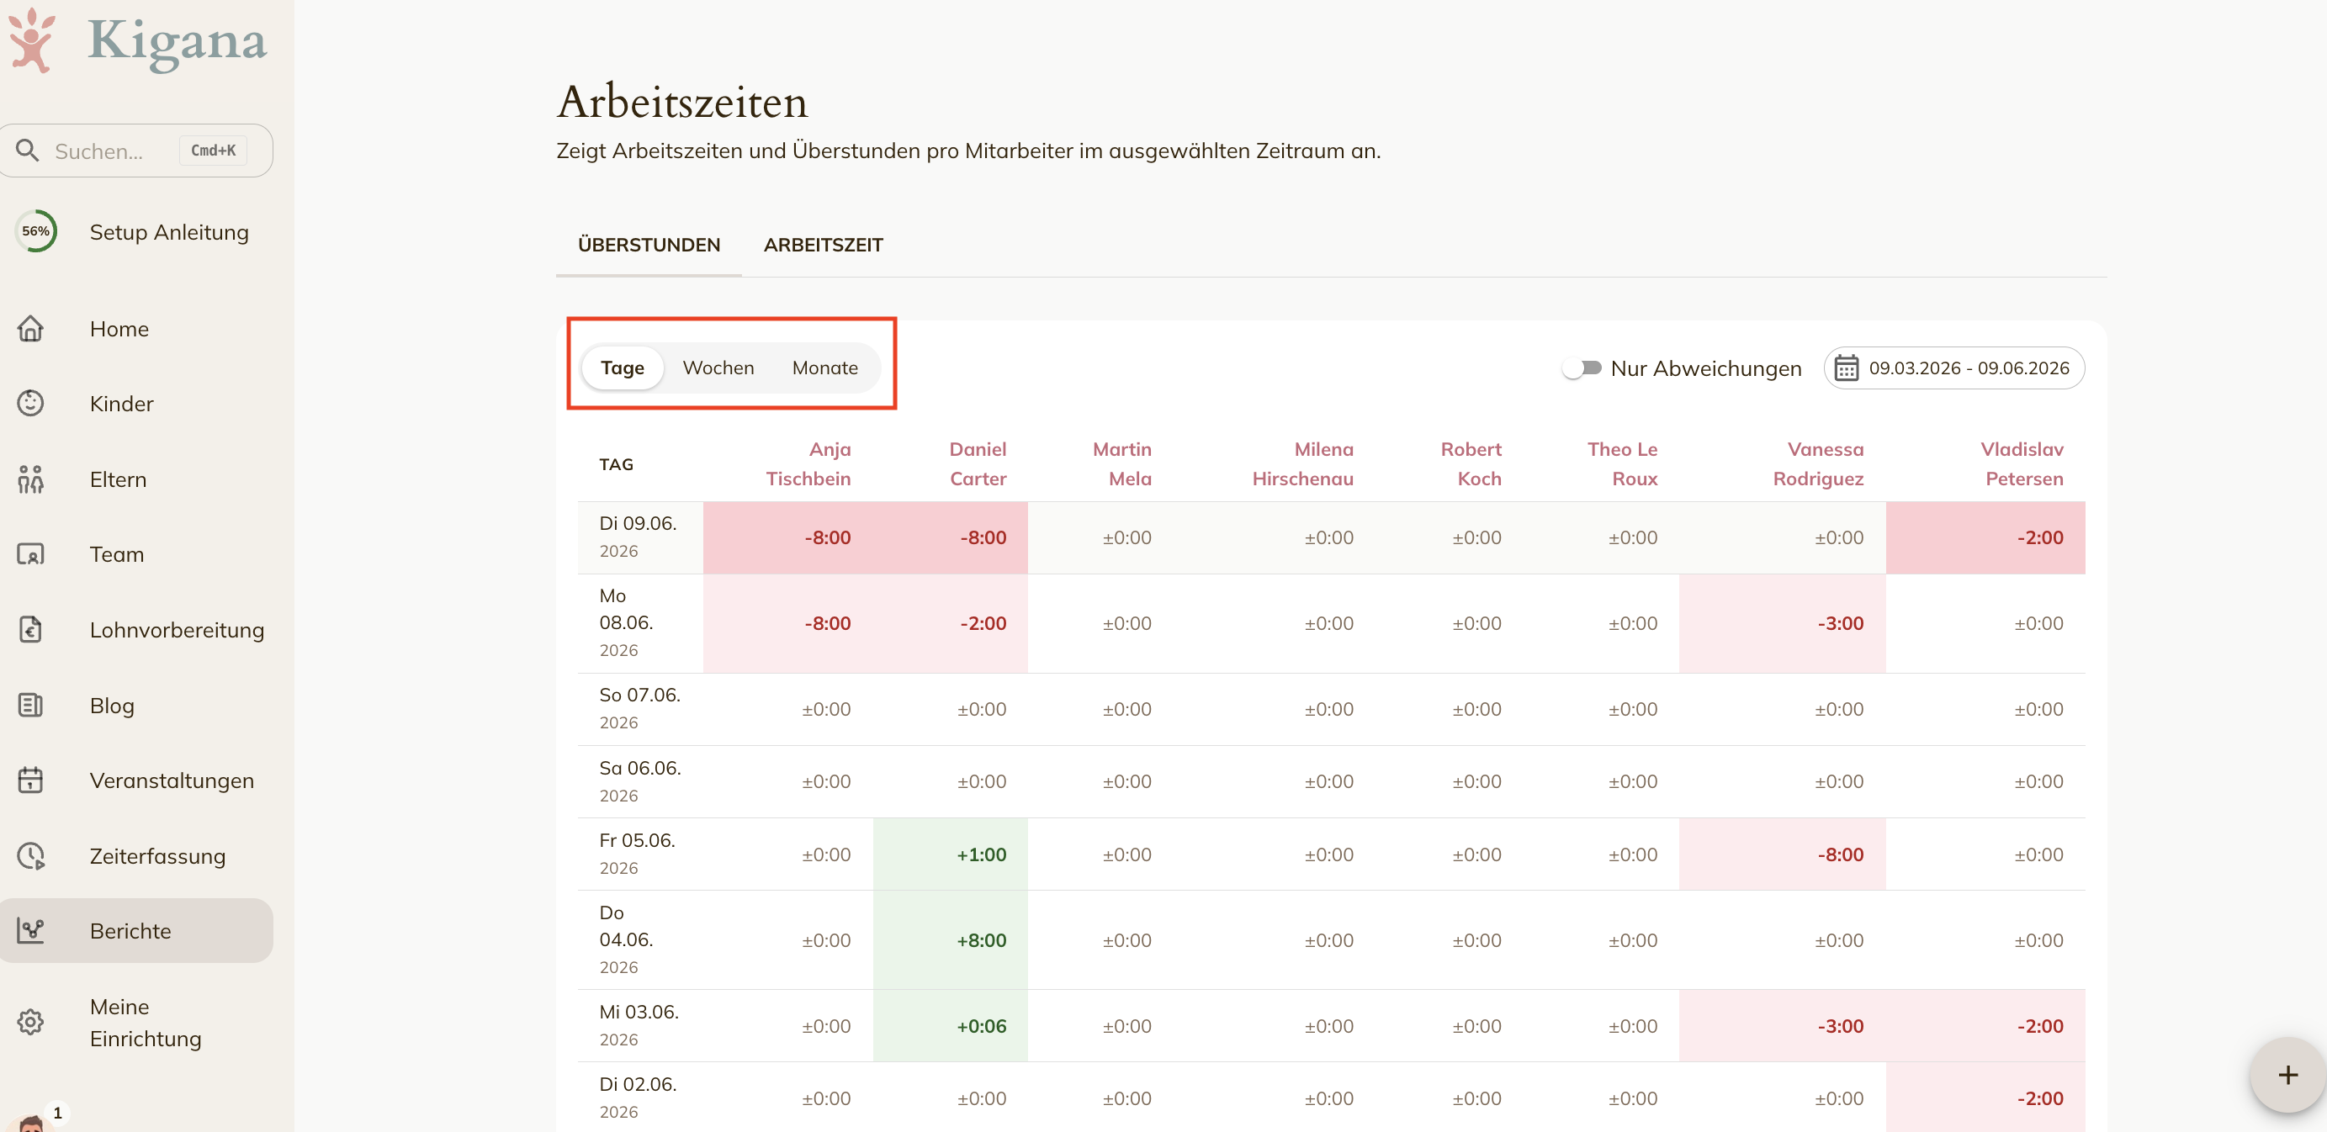Open Setup Anleitung 56% progress indicator

(x=35, y=231)
